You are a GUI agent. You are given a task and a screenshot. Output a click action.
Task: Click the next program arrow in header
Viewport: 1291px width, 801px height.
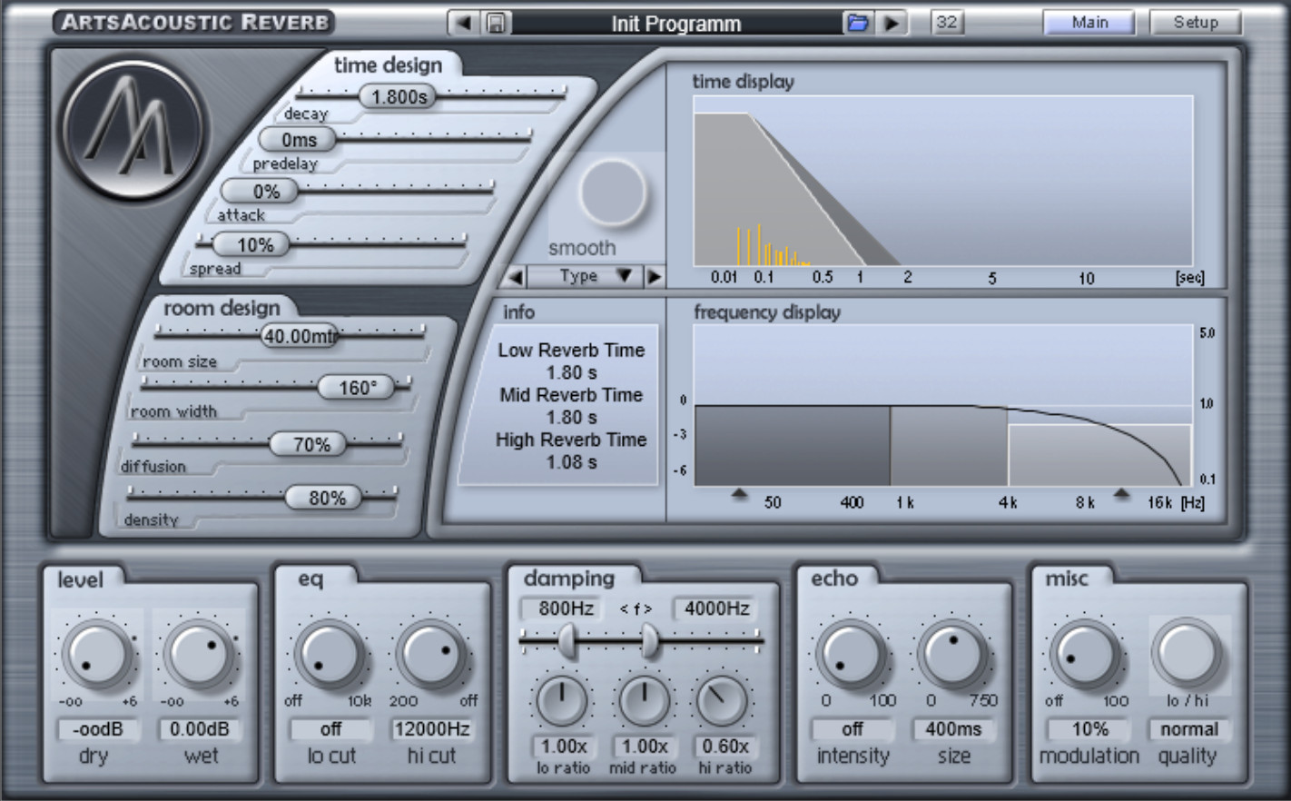coord(892,23)
